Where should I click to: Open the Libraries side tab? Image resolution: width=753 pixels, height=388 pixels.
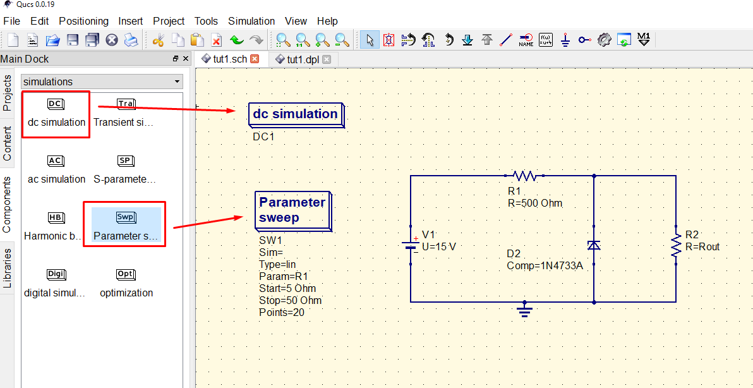click(x=8, y=268)
